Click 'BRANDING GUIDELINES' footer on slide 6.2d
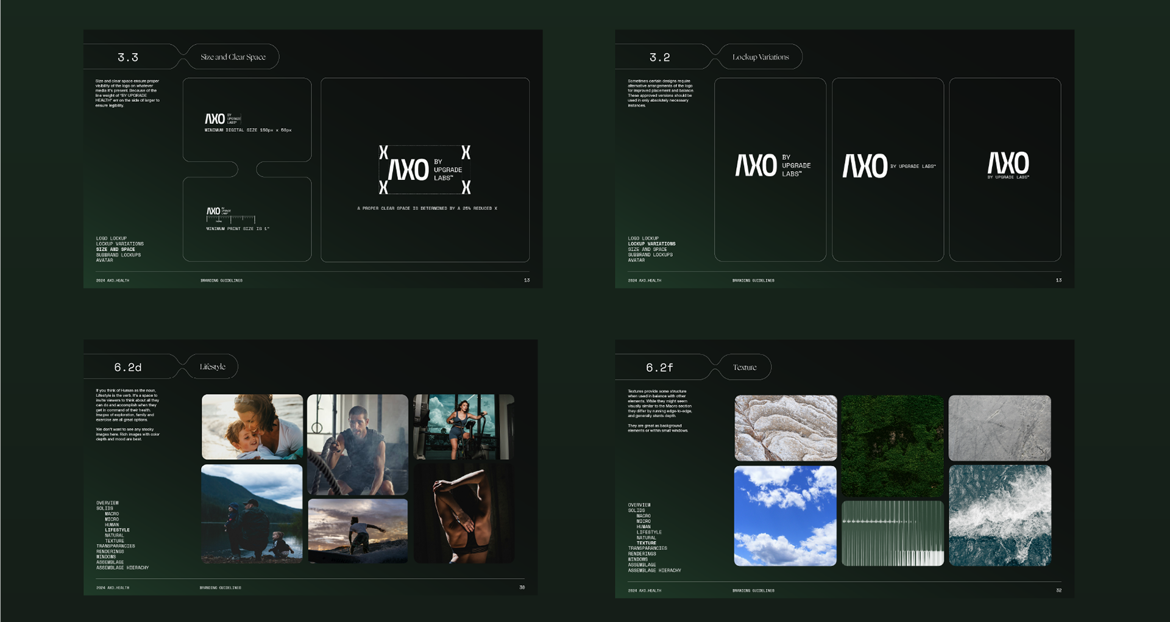 (221, 588)
